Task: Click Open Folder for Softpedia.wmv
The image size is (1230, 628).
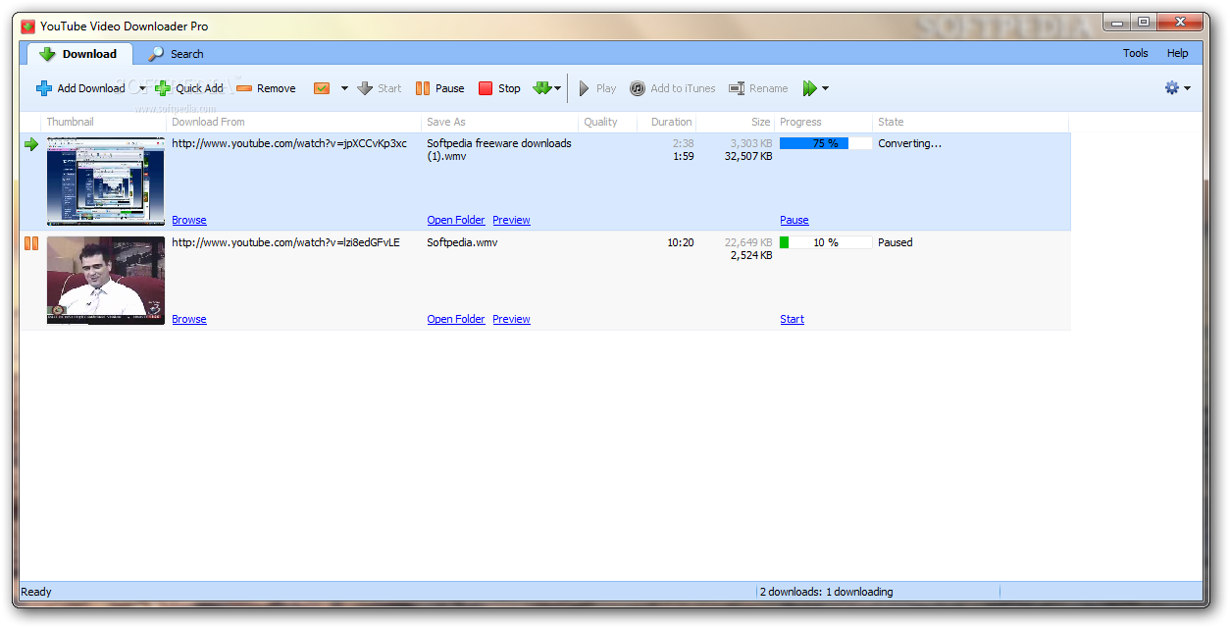Action: (456, 319)
